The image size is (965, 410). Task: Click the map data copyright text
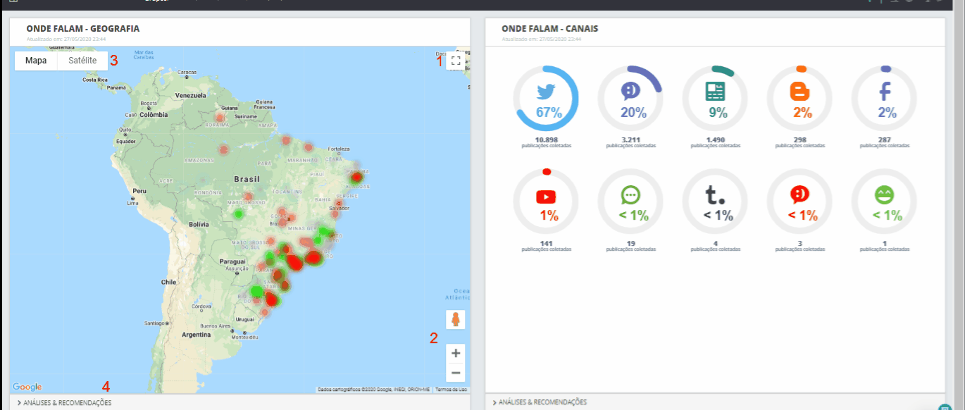tap(373, 390)
